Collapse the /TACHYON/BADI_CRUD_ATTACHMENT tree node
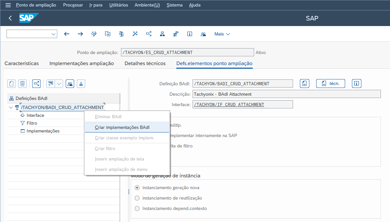The width and height of the screenshot is (390, 222). click(x=11, y=107)
